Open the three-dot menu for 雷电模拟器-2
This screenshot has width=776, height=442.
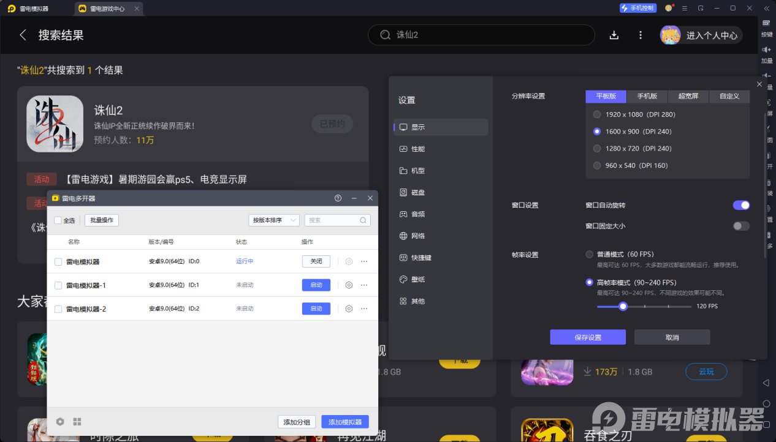click(365, 309)
